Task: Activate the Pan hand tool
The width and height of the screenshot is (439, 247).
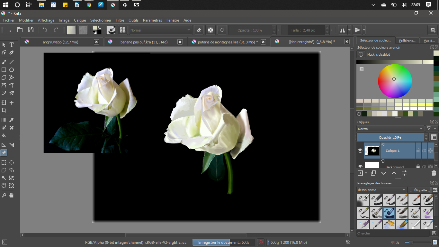Action: coord(12,195)
